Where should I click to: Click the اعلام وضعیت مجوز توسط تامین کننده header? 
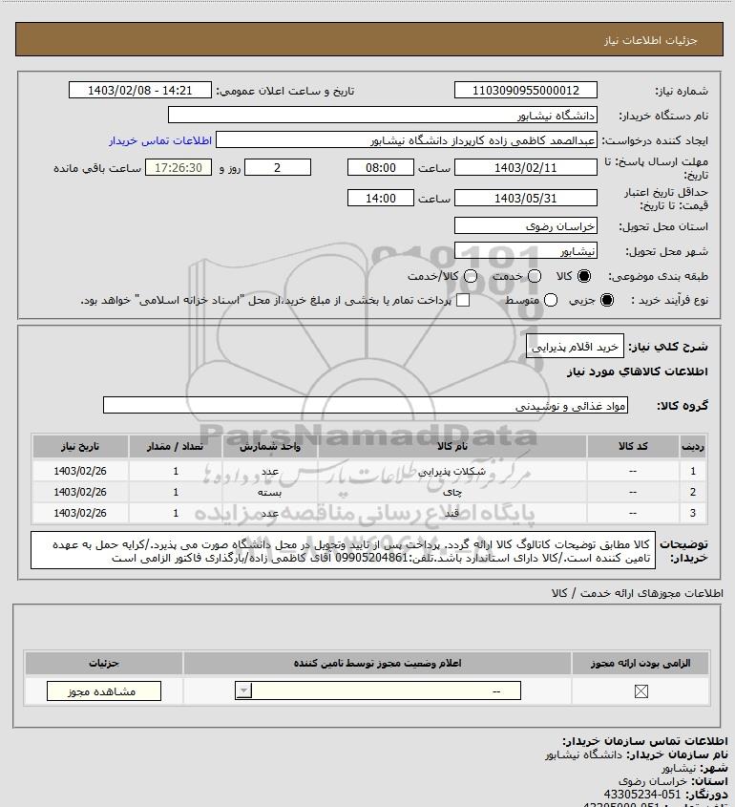[x=378, y=663]
